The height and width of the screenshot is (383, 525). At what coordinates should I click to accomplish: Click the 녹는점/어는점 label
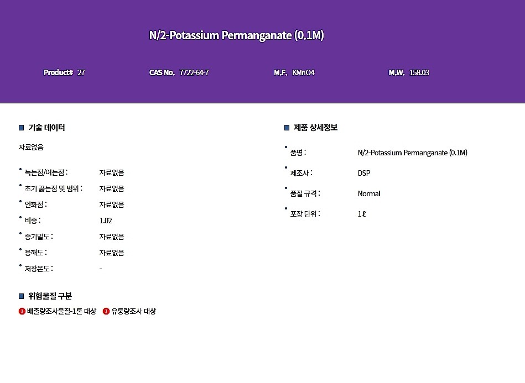click(x=46, y=172)
